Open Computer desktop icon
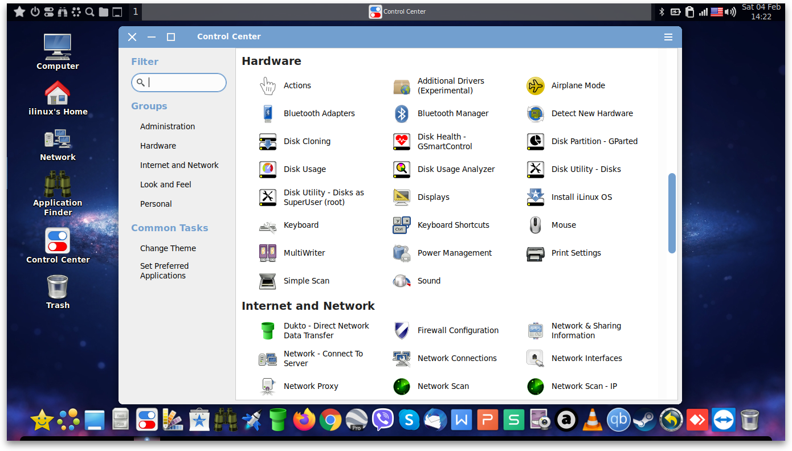 click(x=58, y=51)
